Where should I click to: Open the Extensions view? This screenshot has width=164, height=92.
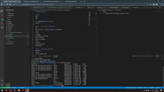click(x=2, y=27)
